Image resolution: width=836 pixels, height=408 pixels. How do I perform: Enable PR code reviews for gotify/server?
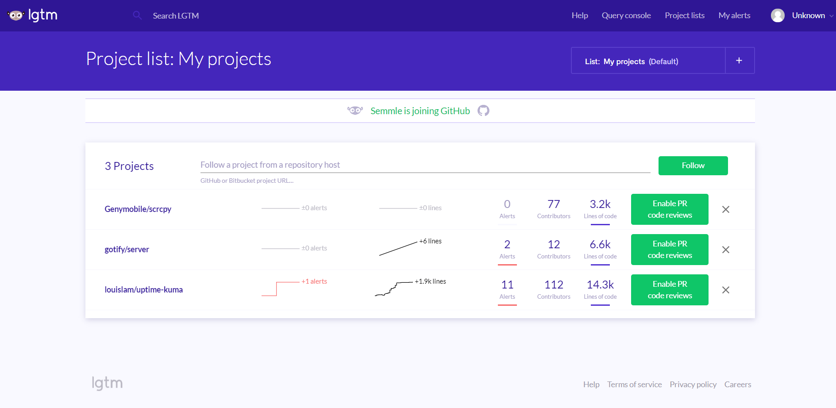coord(670,250)
